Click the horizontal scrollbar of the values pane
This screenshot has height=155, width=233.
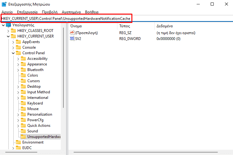click(146, 152)
